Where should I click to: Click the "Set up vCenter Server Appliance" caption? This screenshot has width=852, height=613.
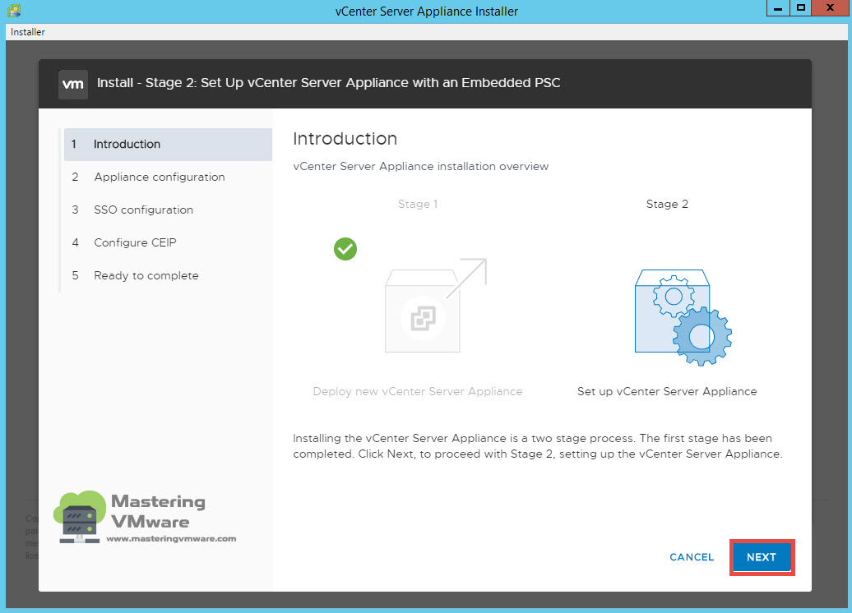pos(667,391)
